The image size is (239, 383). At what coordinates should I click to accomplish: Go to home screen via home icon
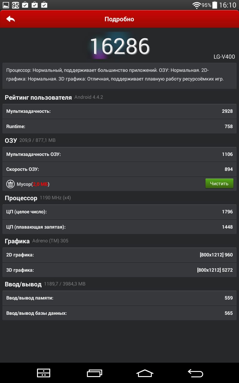145,373
